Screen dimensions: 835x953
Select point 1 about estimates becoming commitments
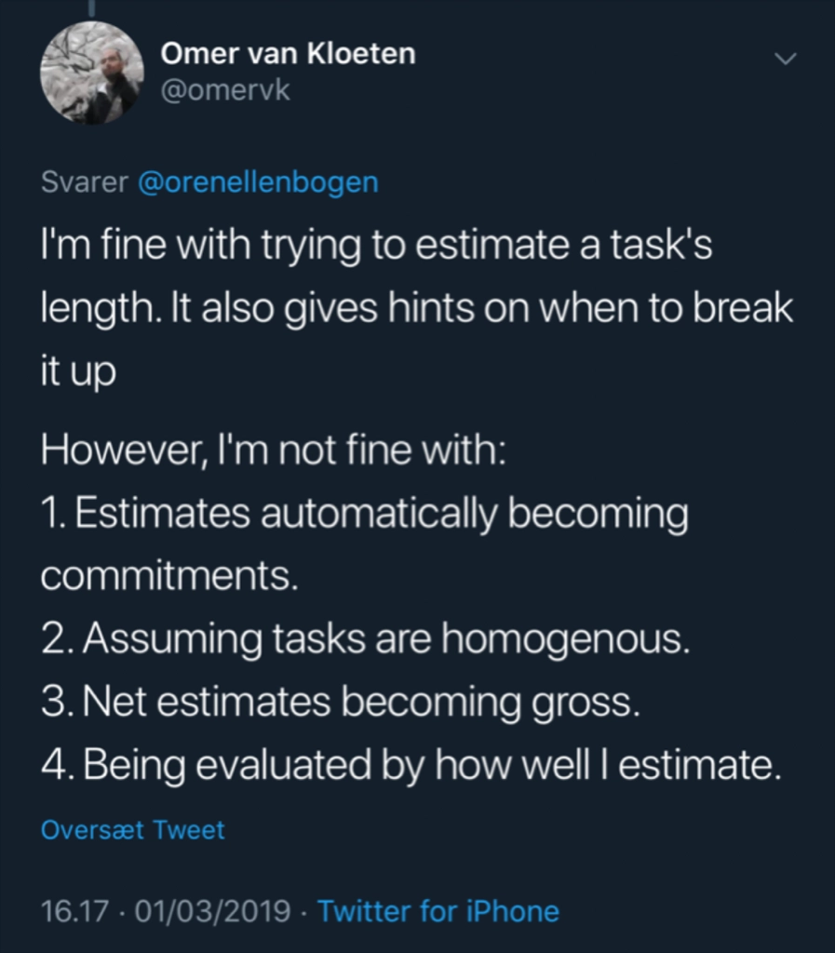click(x=365, y=544)
